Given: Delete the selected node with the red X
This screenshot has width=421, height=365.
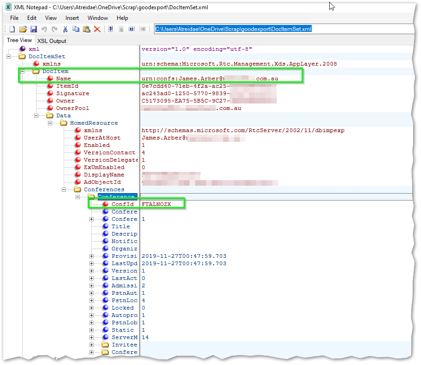Looking at the screenshot, I should pos(97,29).
